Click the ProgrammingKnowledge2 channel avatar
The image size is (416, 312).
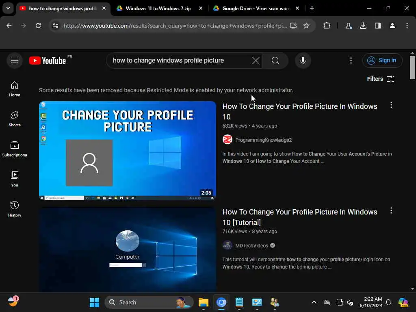tap(227, 140)
